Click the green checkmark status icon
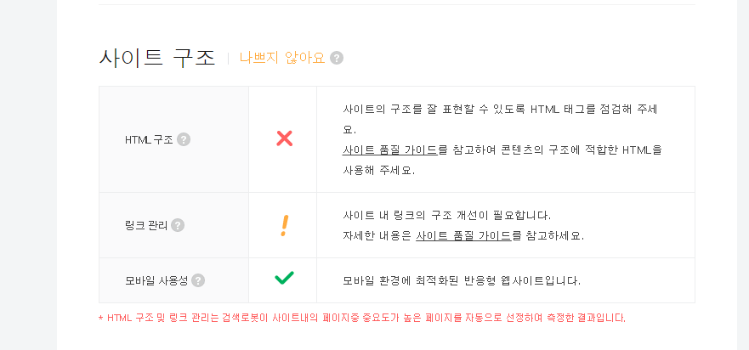The height and width of the screenshot is (350, 749). click(284, 278)
